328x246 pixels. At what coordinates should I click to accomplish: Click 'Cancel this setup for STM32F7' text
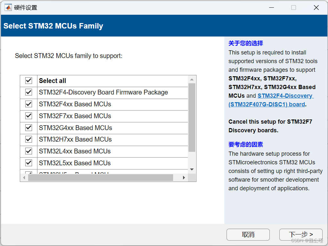270,122
